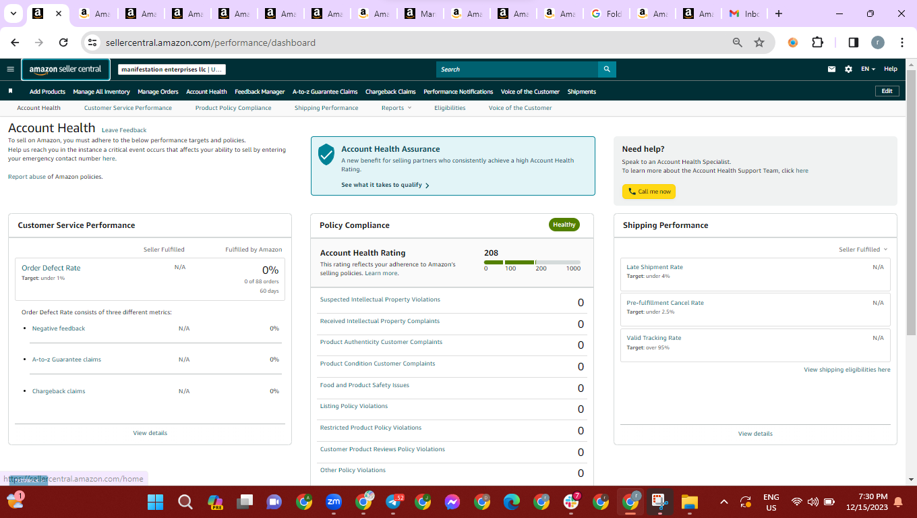Click the Report abuse link
The width and height of the screenshot is (917, 518).
[26, 177]
